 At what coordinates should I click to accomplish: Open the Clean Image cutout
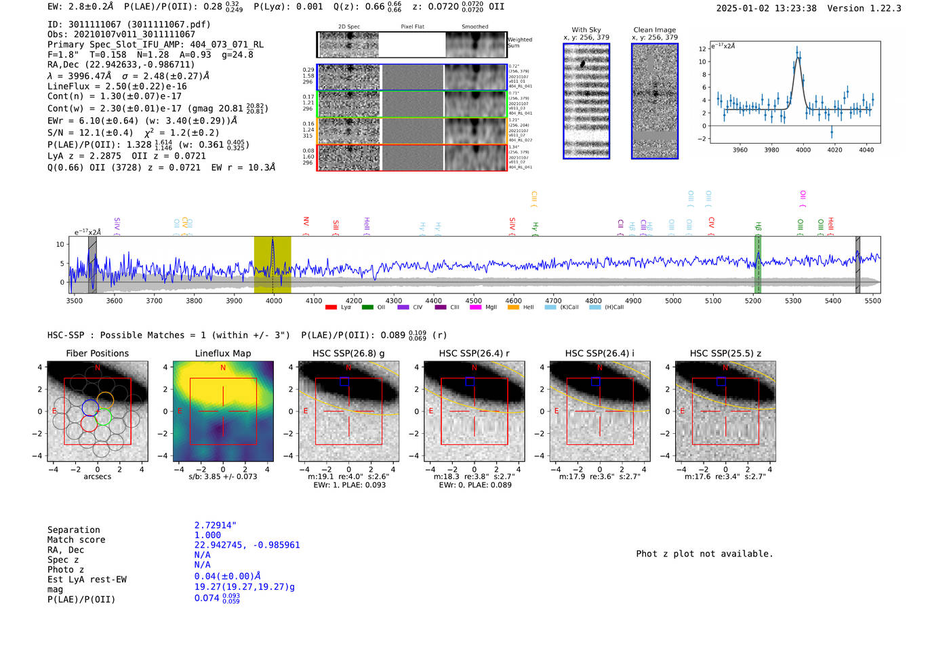click(655, 101)
